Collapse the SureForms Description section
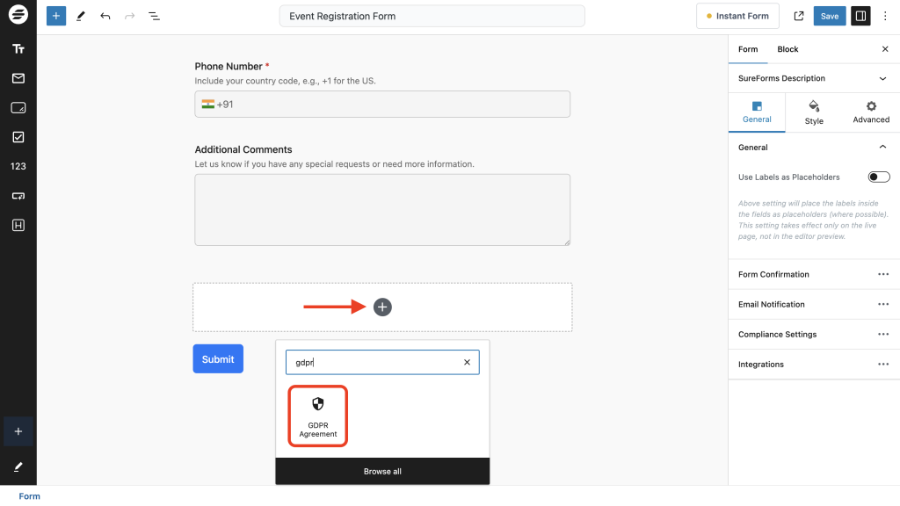900x506 pixels. coord(881,78)
